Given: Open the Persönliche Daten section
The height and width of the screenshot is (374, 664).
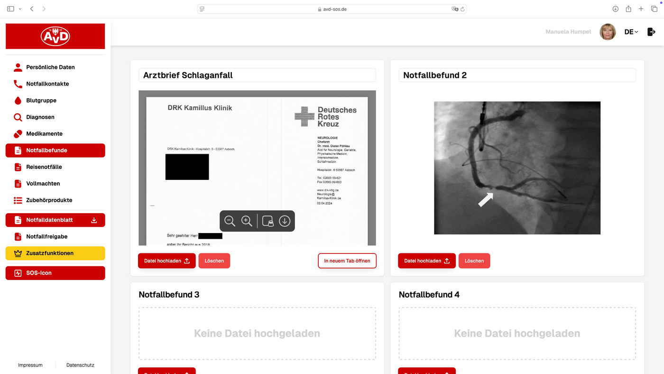Looking at the screenshot, I should [55, 67].
